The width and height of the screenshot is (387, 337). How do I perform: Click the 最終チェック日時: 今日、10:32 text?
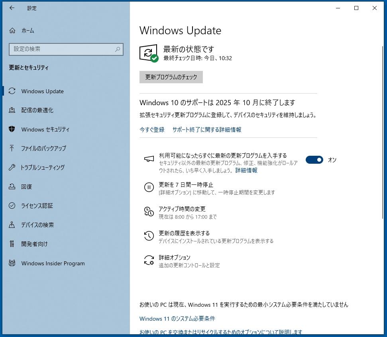197,58
